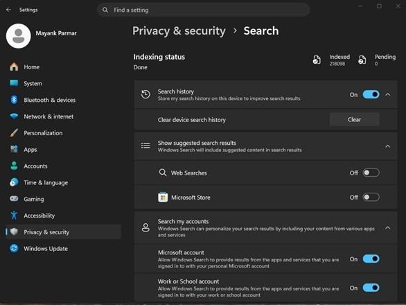The width and height of the screenshot is (406, 305).
Task: Focus the Find a setting field
Action: pos(203,10)
